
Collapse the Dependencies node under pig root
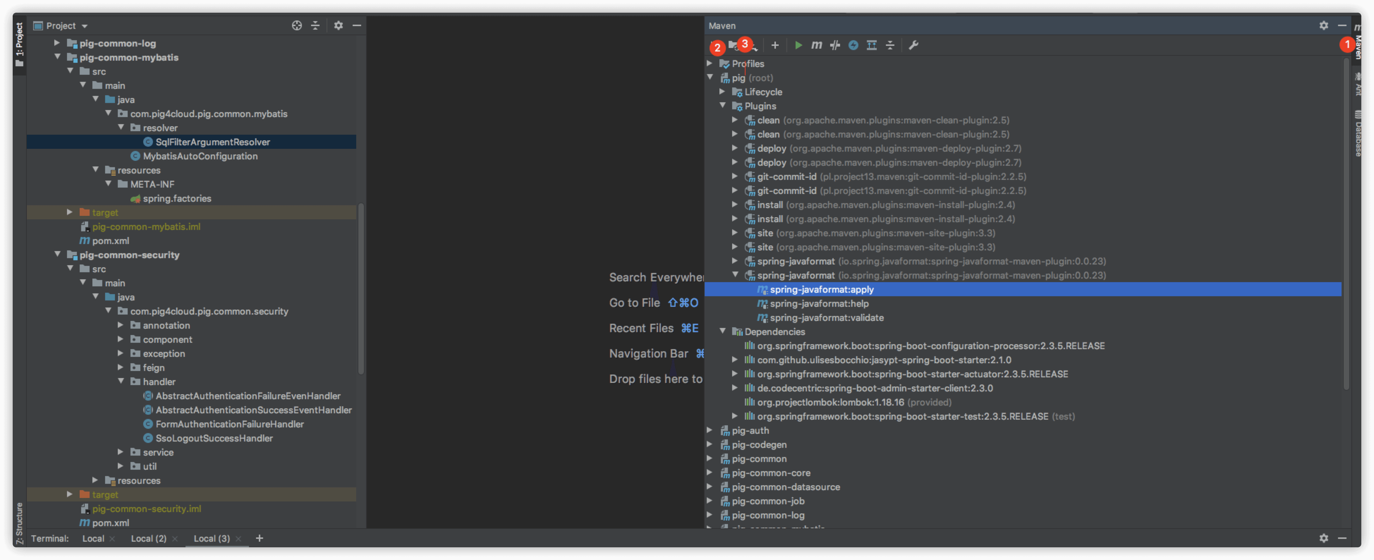723,331
